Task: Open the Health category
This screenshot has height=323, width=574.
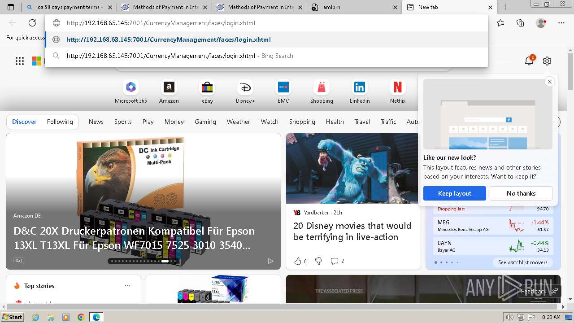Action: (335, 122)
